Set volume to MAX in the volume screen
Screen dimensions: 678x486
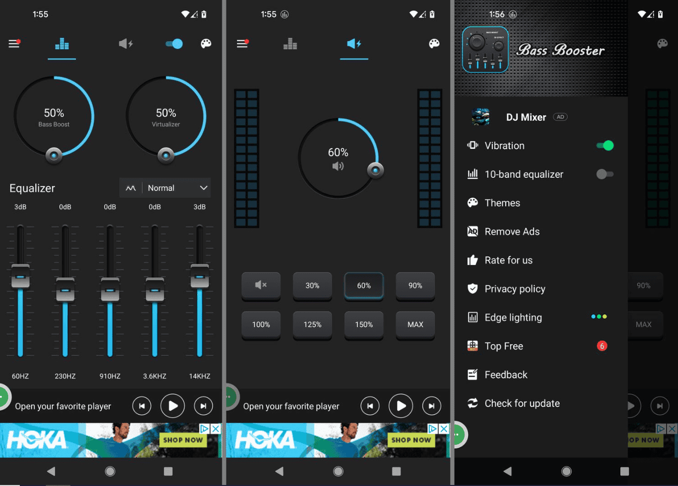tap(415, 325)
